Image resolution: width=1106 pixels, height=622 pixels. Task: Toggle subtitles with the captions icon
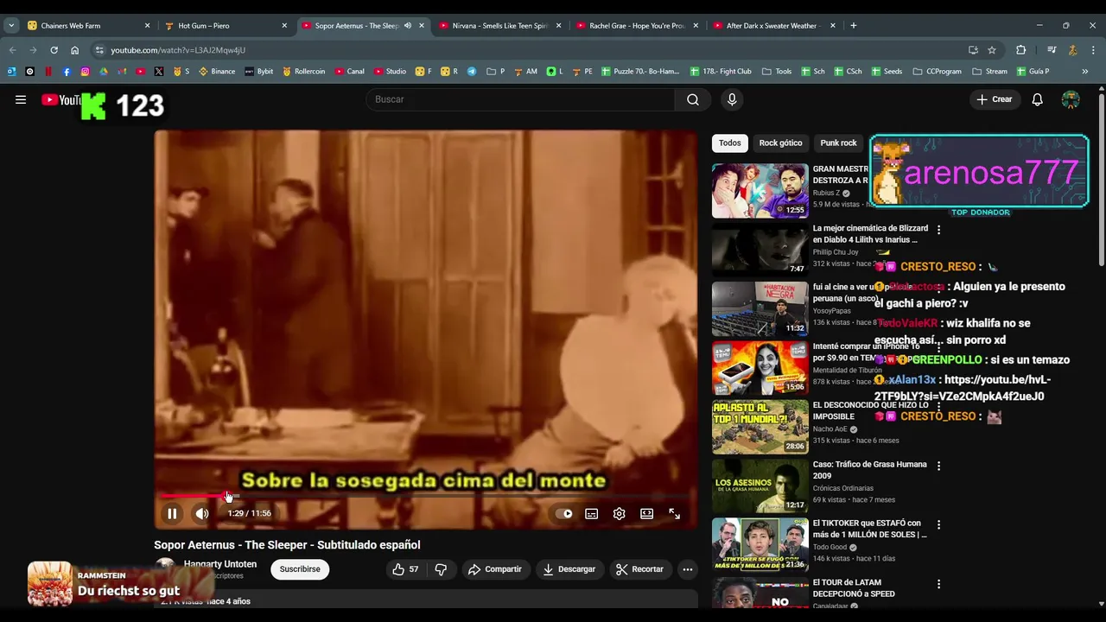click(591, 513)
